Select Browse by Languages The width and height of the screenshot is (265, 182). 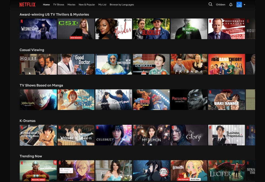pos(122,5)
